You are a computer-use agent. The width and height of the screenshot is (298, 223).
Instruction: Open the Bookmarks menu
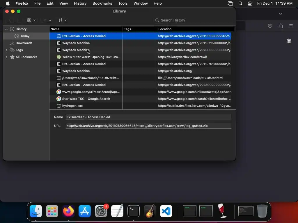(102, 3)
